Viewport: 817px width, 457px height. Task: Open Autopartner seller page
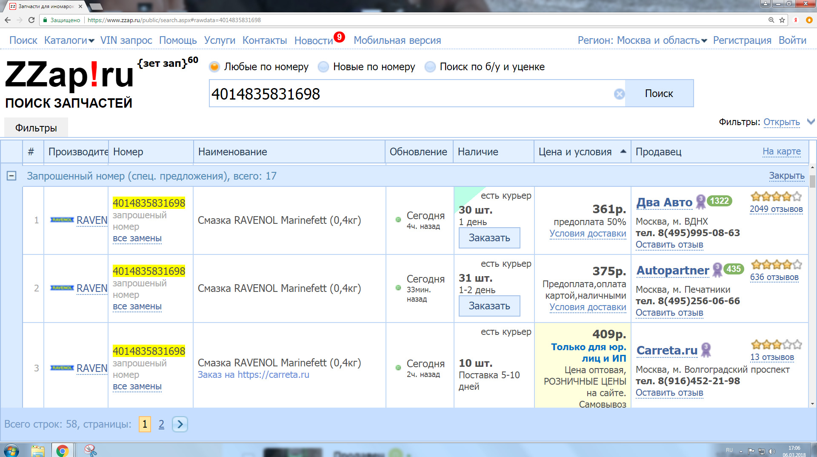coord(673,270)
